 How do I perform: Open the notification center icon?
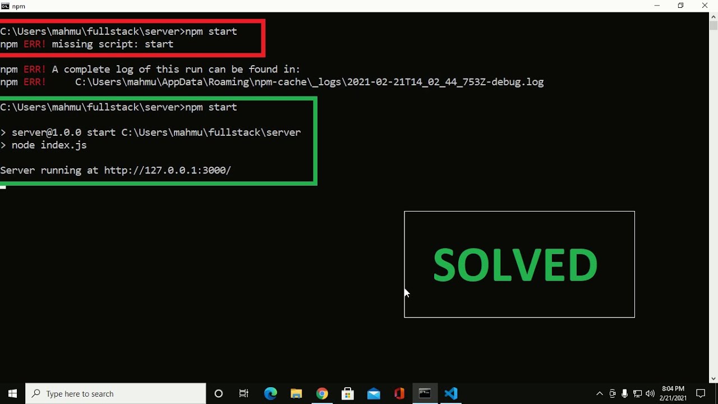click(x=701, y=393)
